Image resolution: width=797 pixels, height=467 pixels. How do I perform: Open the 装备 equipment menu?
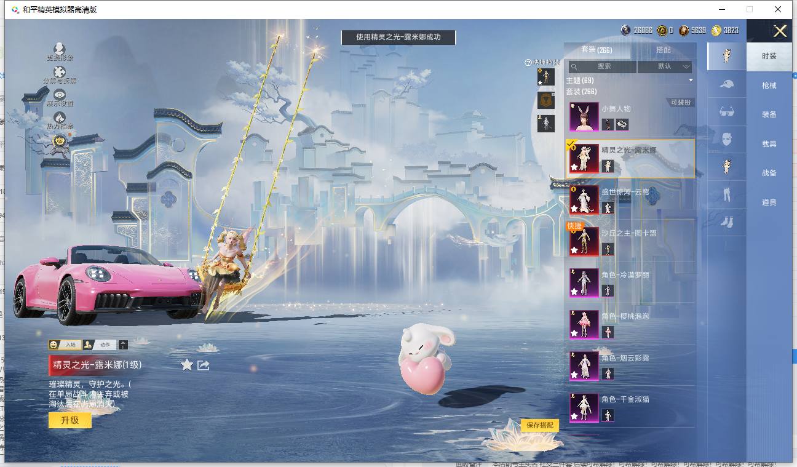(x=769, y=114)
